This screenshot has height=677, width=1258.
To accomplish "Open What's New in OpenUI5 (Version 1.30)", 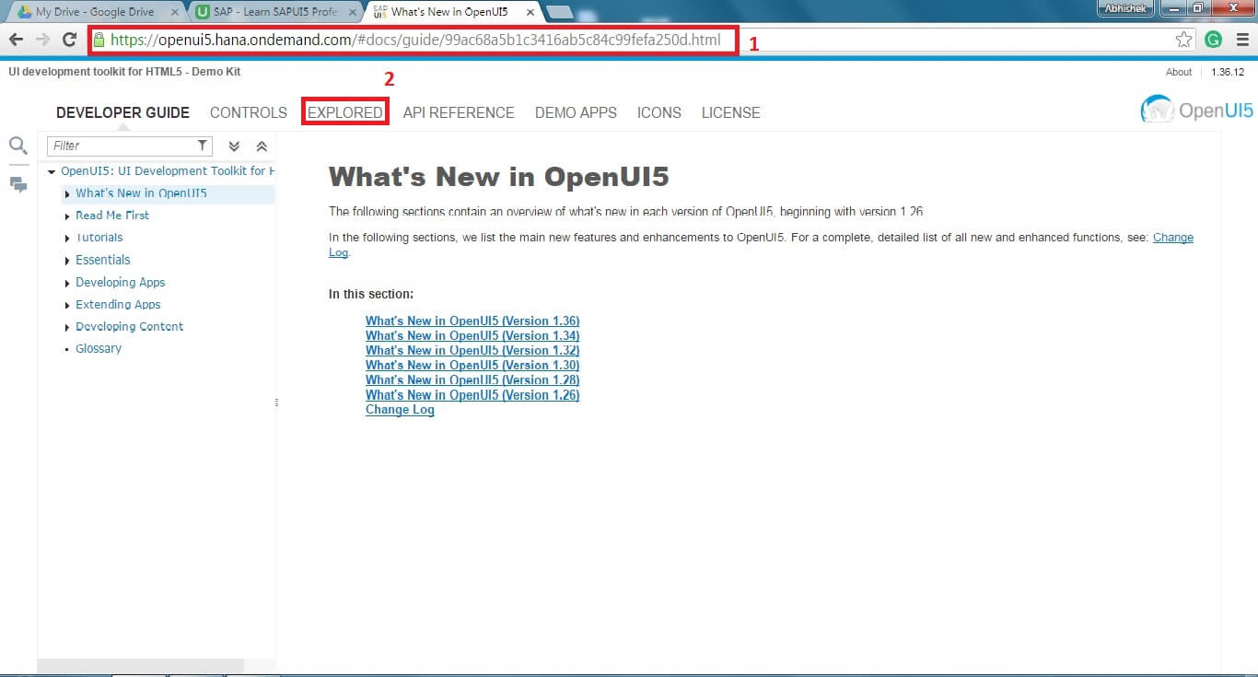I will point(472,366).
